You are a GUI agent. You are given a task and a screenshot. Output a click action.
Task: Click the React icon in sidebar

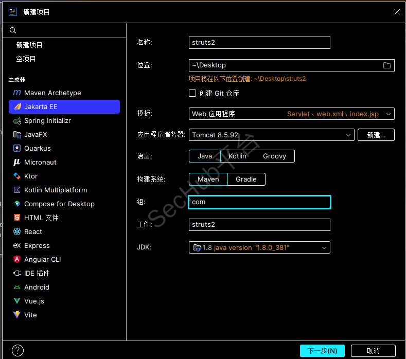(x=17, y=232)
